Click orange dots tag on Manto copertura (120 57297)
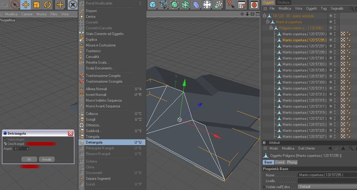357x190 pixels. pyautogui.click(x=349, y=46)
